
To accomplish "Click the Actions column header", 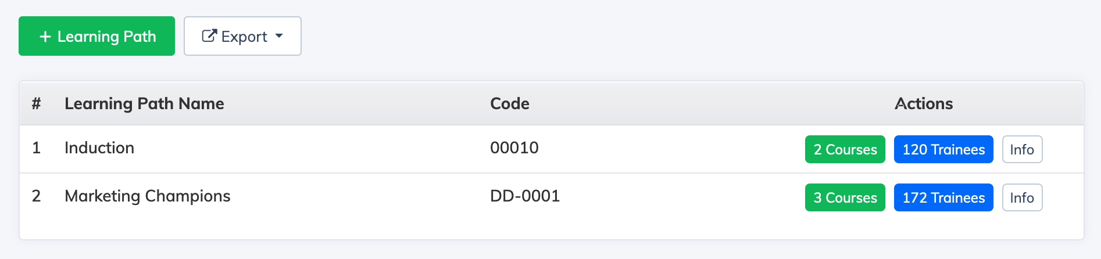I will [x=924, y=103].
